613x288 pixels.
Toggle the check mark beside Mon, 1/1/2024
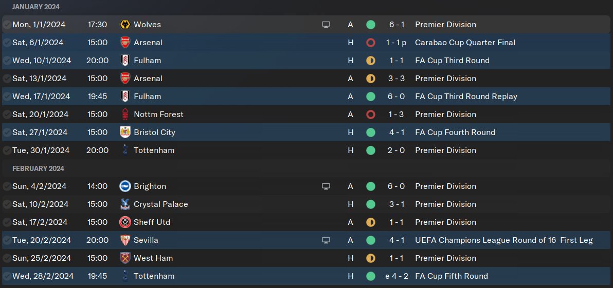7,25
